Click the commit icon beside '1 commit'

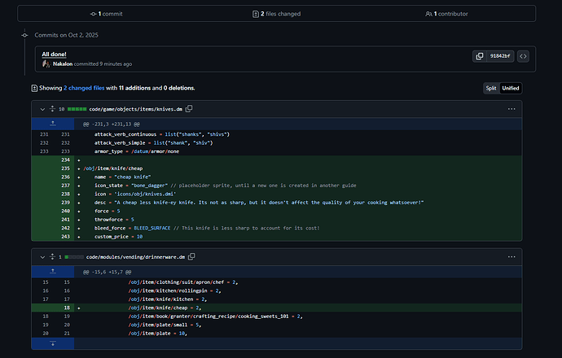[x=93, y=14]
